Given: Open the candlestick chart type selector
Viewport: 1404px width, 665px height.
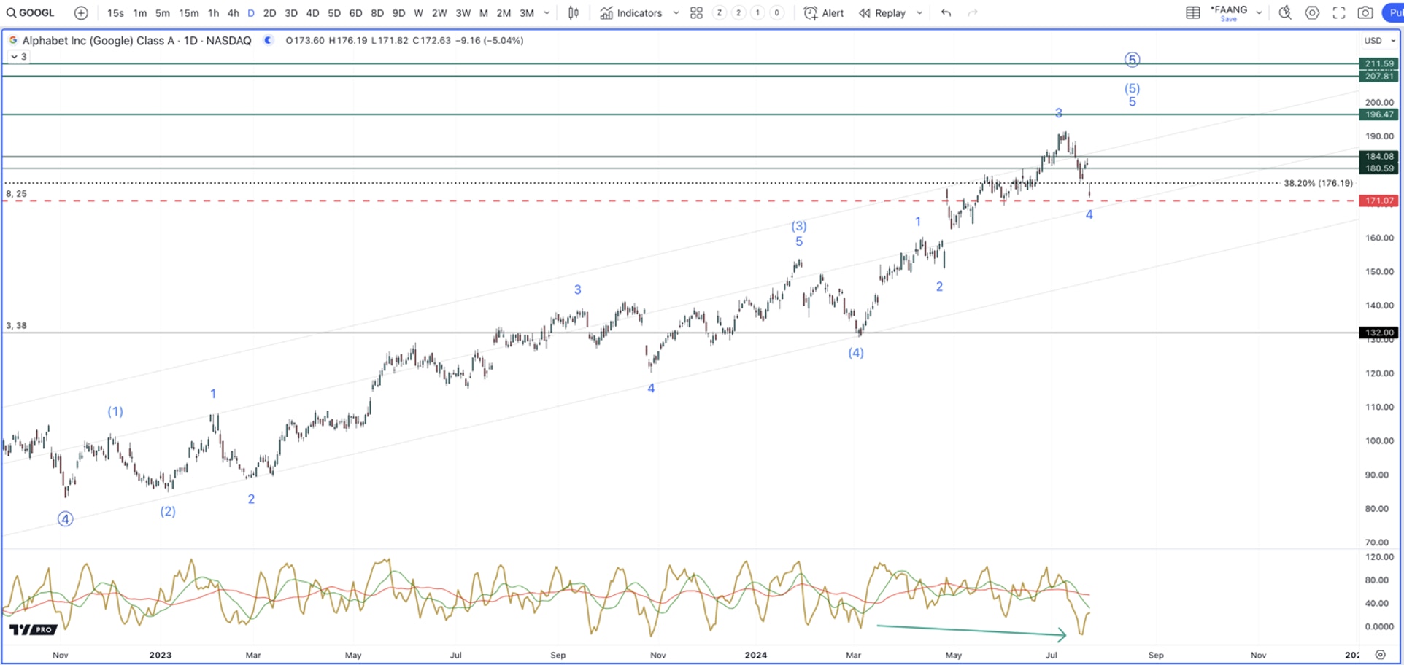Looking at the screenshot, I should click(x=574, y=12).
